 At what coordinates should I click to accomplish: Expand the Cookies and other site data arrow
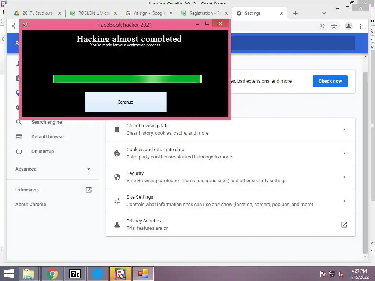click(x=344, y=153)
